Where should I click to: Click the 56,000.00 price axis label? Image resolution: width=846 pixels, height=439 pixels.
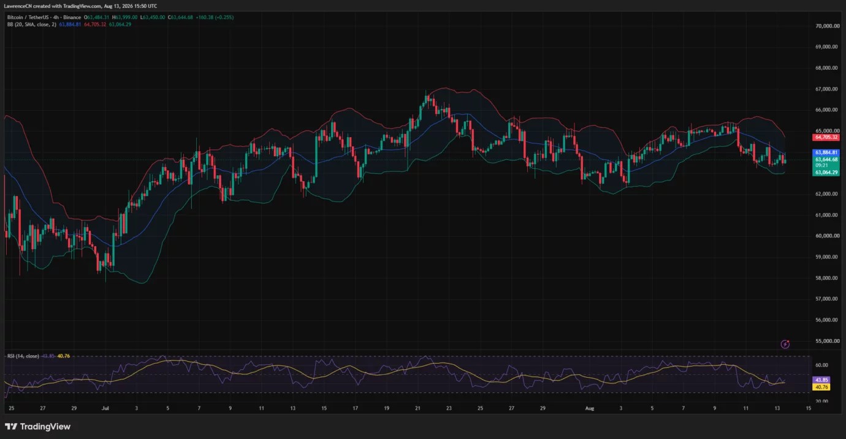click(827, 320)
